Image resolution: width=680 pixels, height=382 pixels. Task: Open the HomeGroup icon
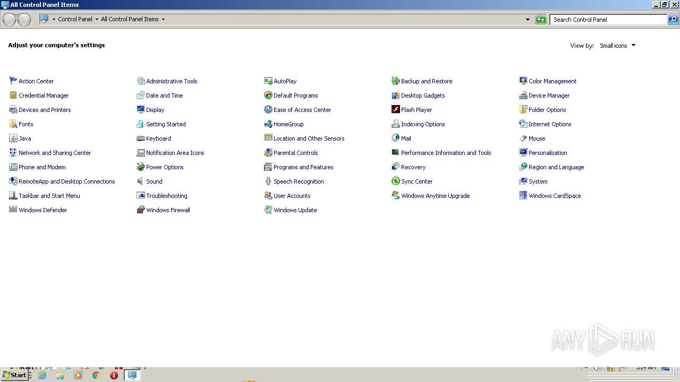(268, 124)
